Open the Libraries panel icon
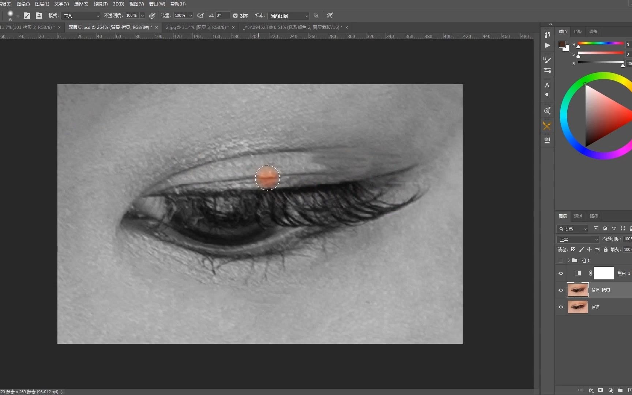The image size is (632, 395). click(547, 111)
